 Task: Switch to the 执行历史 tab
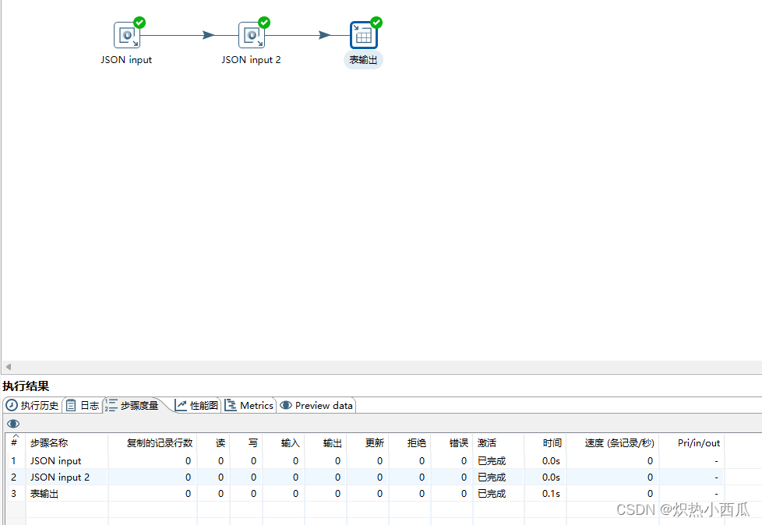[33, 405]
